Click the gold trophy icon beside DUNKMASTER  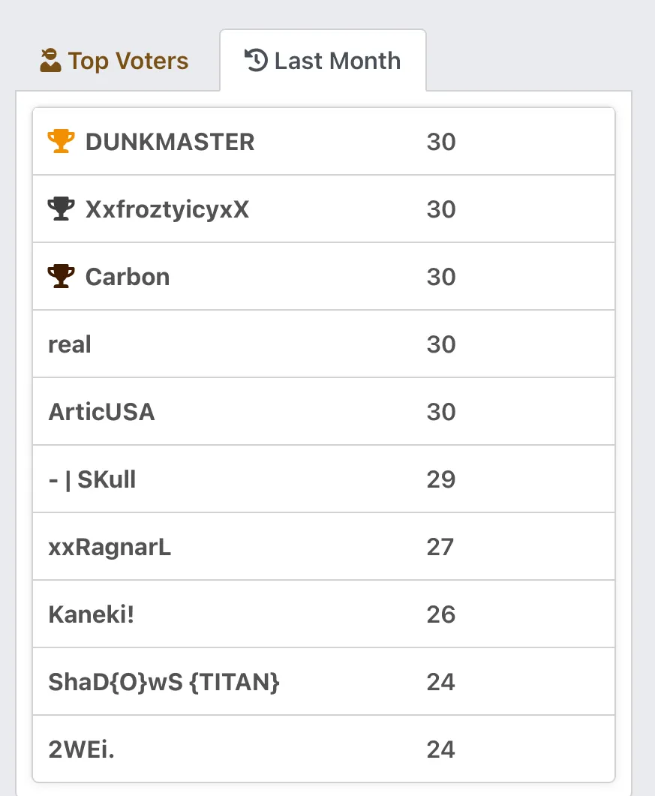click(x=61, y=141)
